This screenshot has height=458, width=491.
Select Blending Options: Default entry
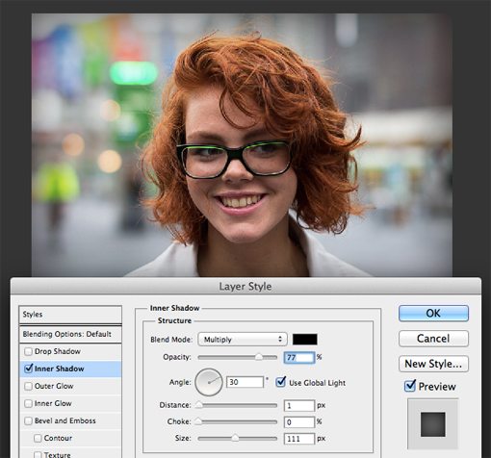tap(70, 334)
